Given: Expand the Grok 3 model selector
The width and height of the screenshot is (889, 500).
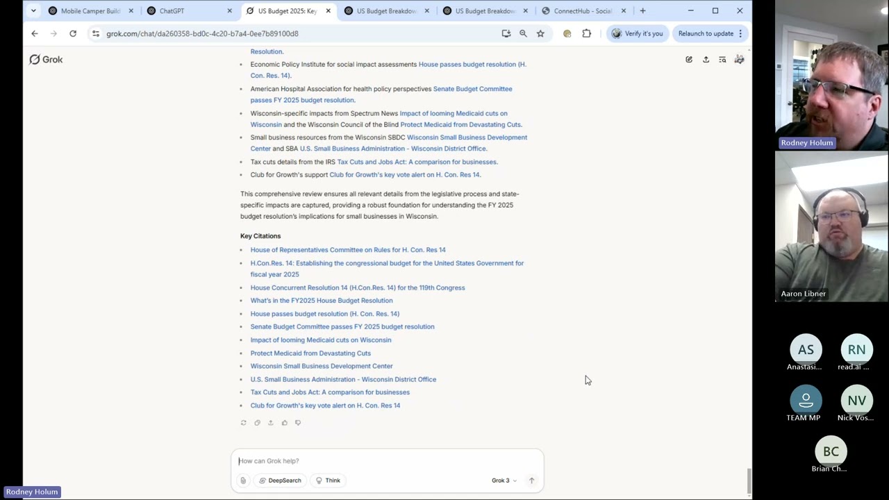Looking at the screenshot, I should [504, 481].
